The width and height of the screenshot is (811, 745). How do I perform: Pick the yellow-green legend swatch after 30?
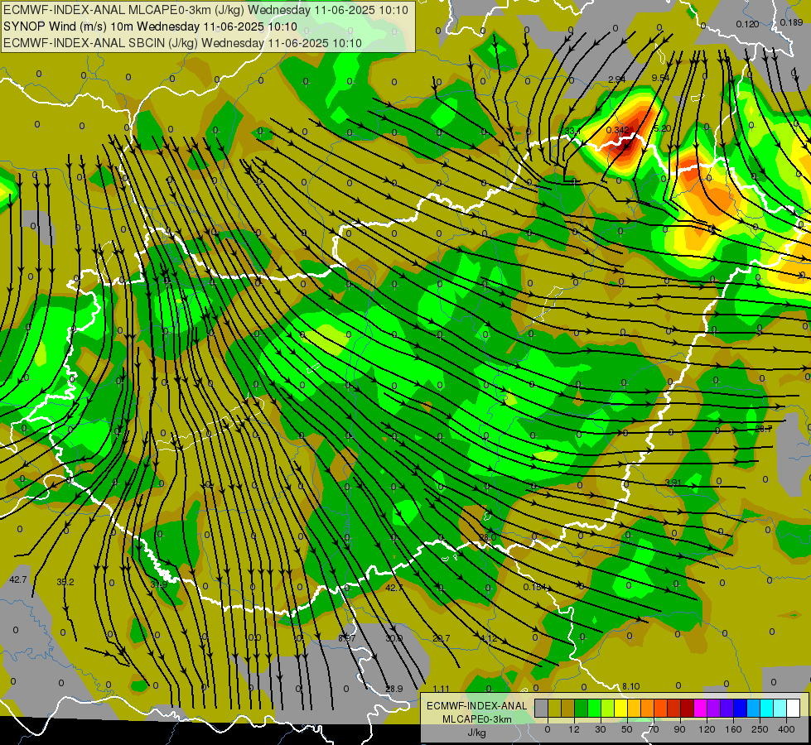608,708
